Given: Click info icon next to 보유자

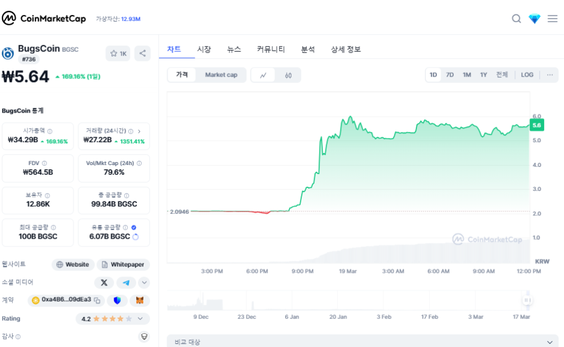Looking at the screenshot, I should [x=48, y=196].
